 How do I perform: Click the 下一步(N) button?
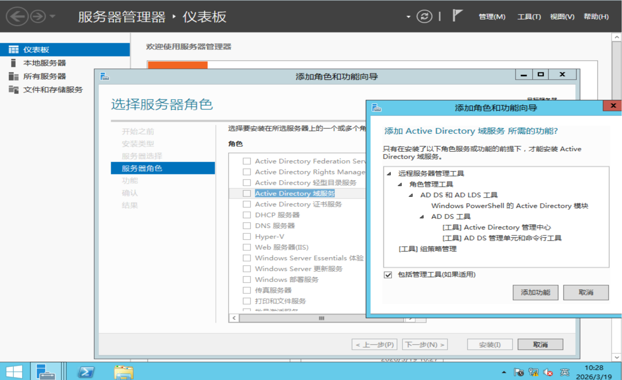[x=425, y=345]
